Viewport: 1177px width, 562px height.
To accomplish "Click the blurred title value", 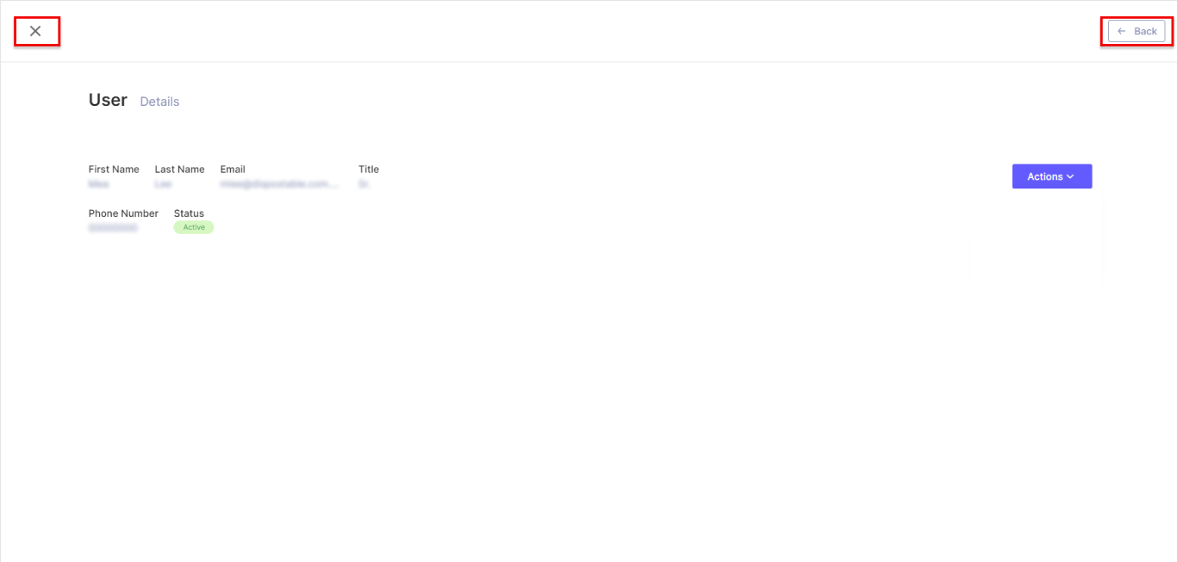I will click(x=364, y=184).
